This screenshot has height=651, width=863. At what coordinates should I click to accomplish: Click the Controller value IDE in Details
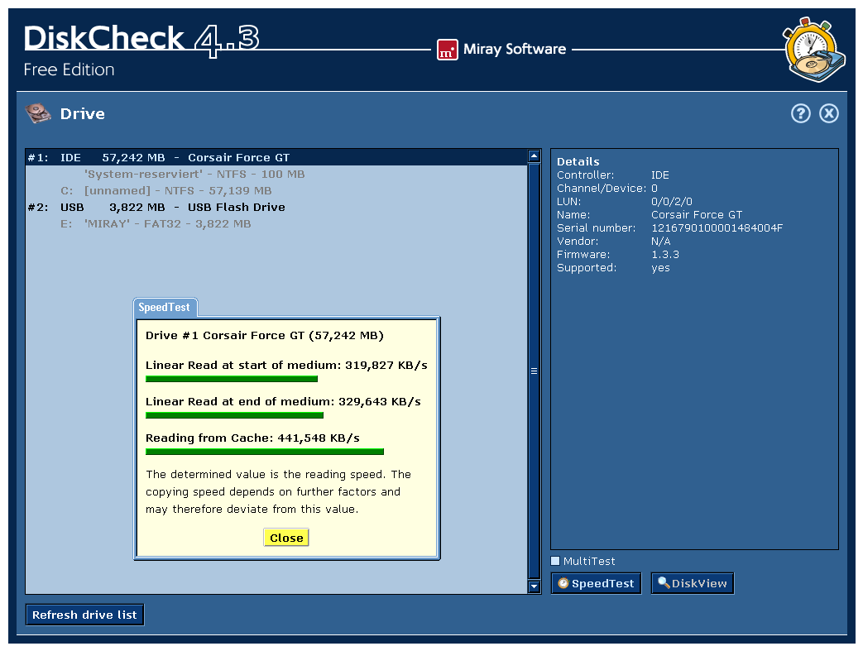click(x=660, y=175)
